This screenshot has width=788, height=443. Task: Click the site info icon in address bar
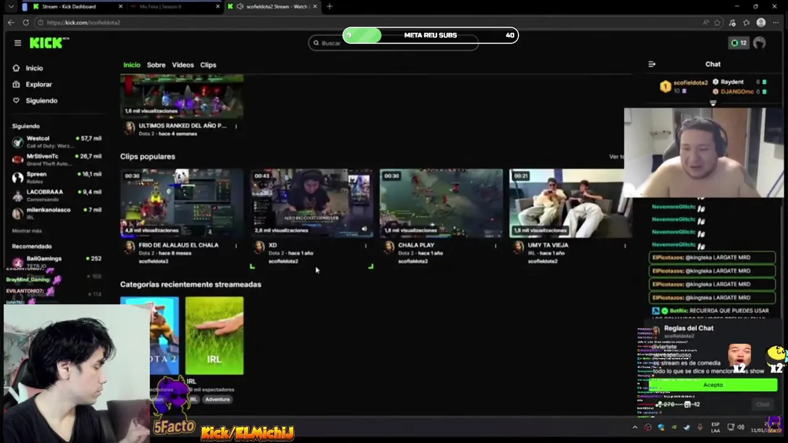tap(41, 22)
